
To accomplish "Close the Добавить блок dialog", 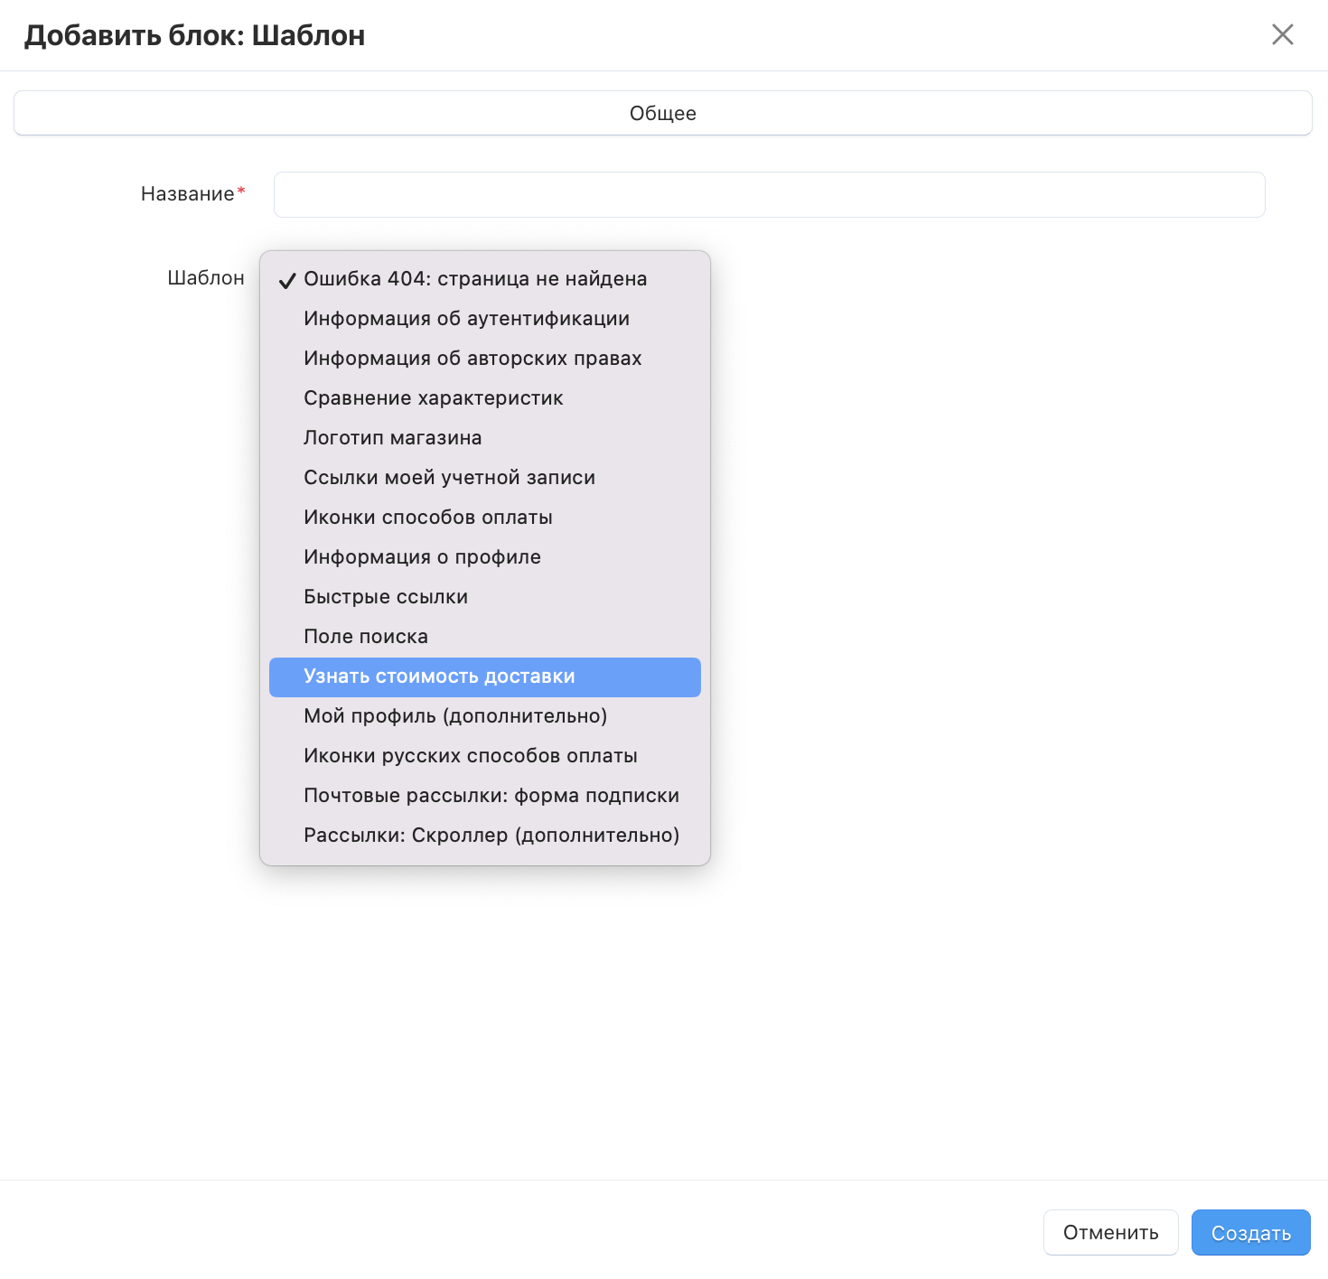I will (x=1282, y=35).
